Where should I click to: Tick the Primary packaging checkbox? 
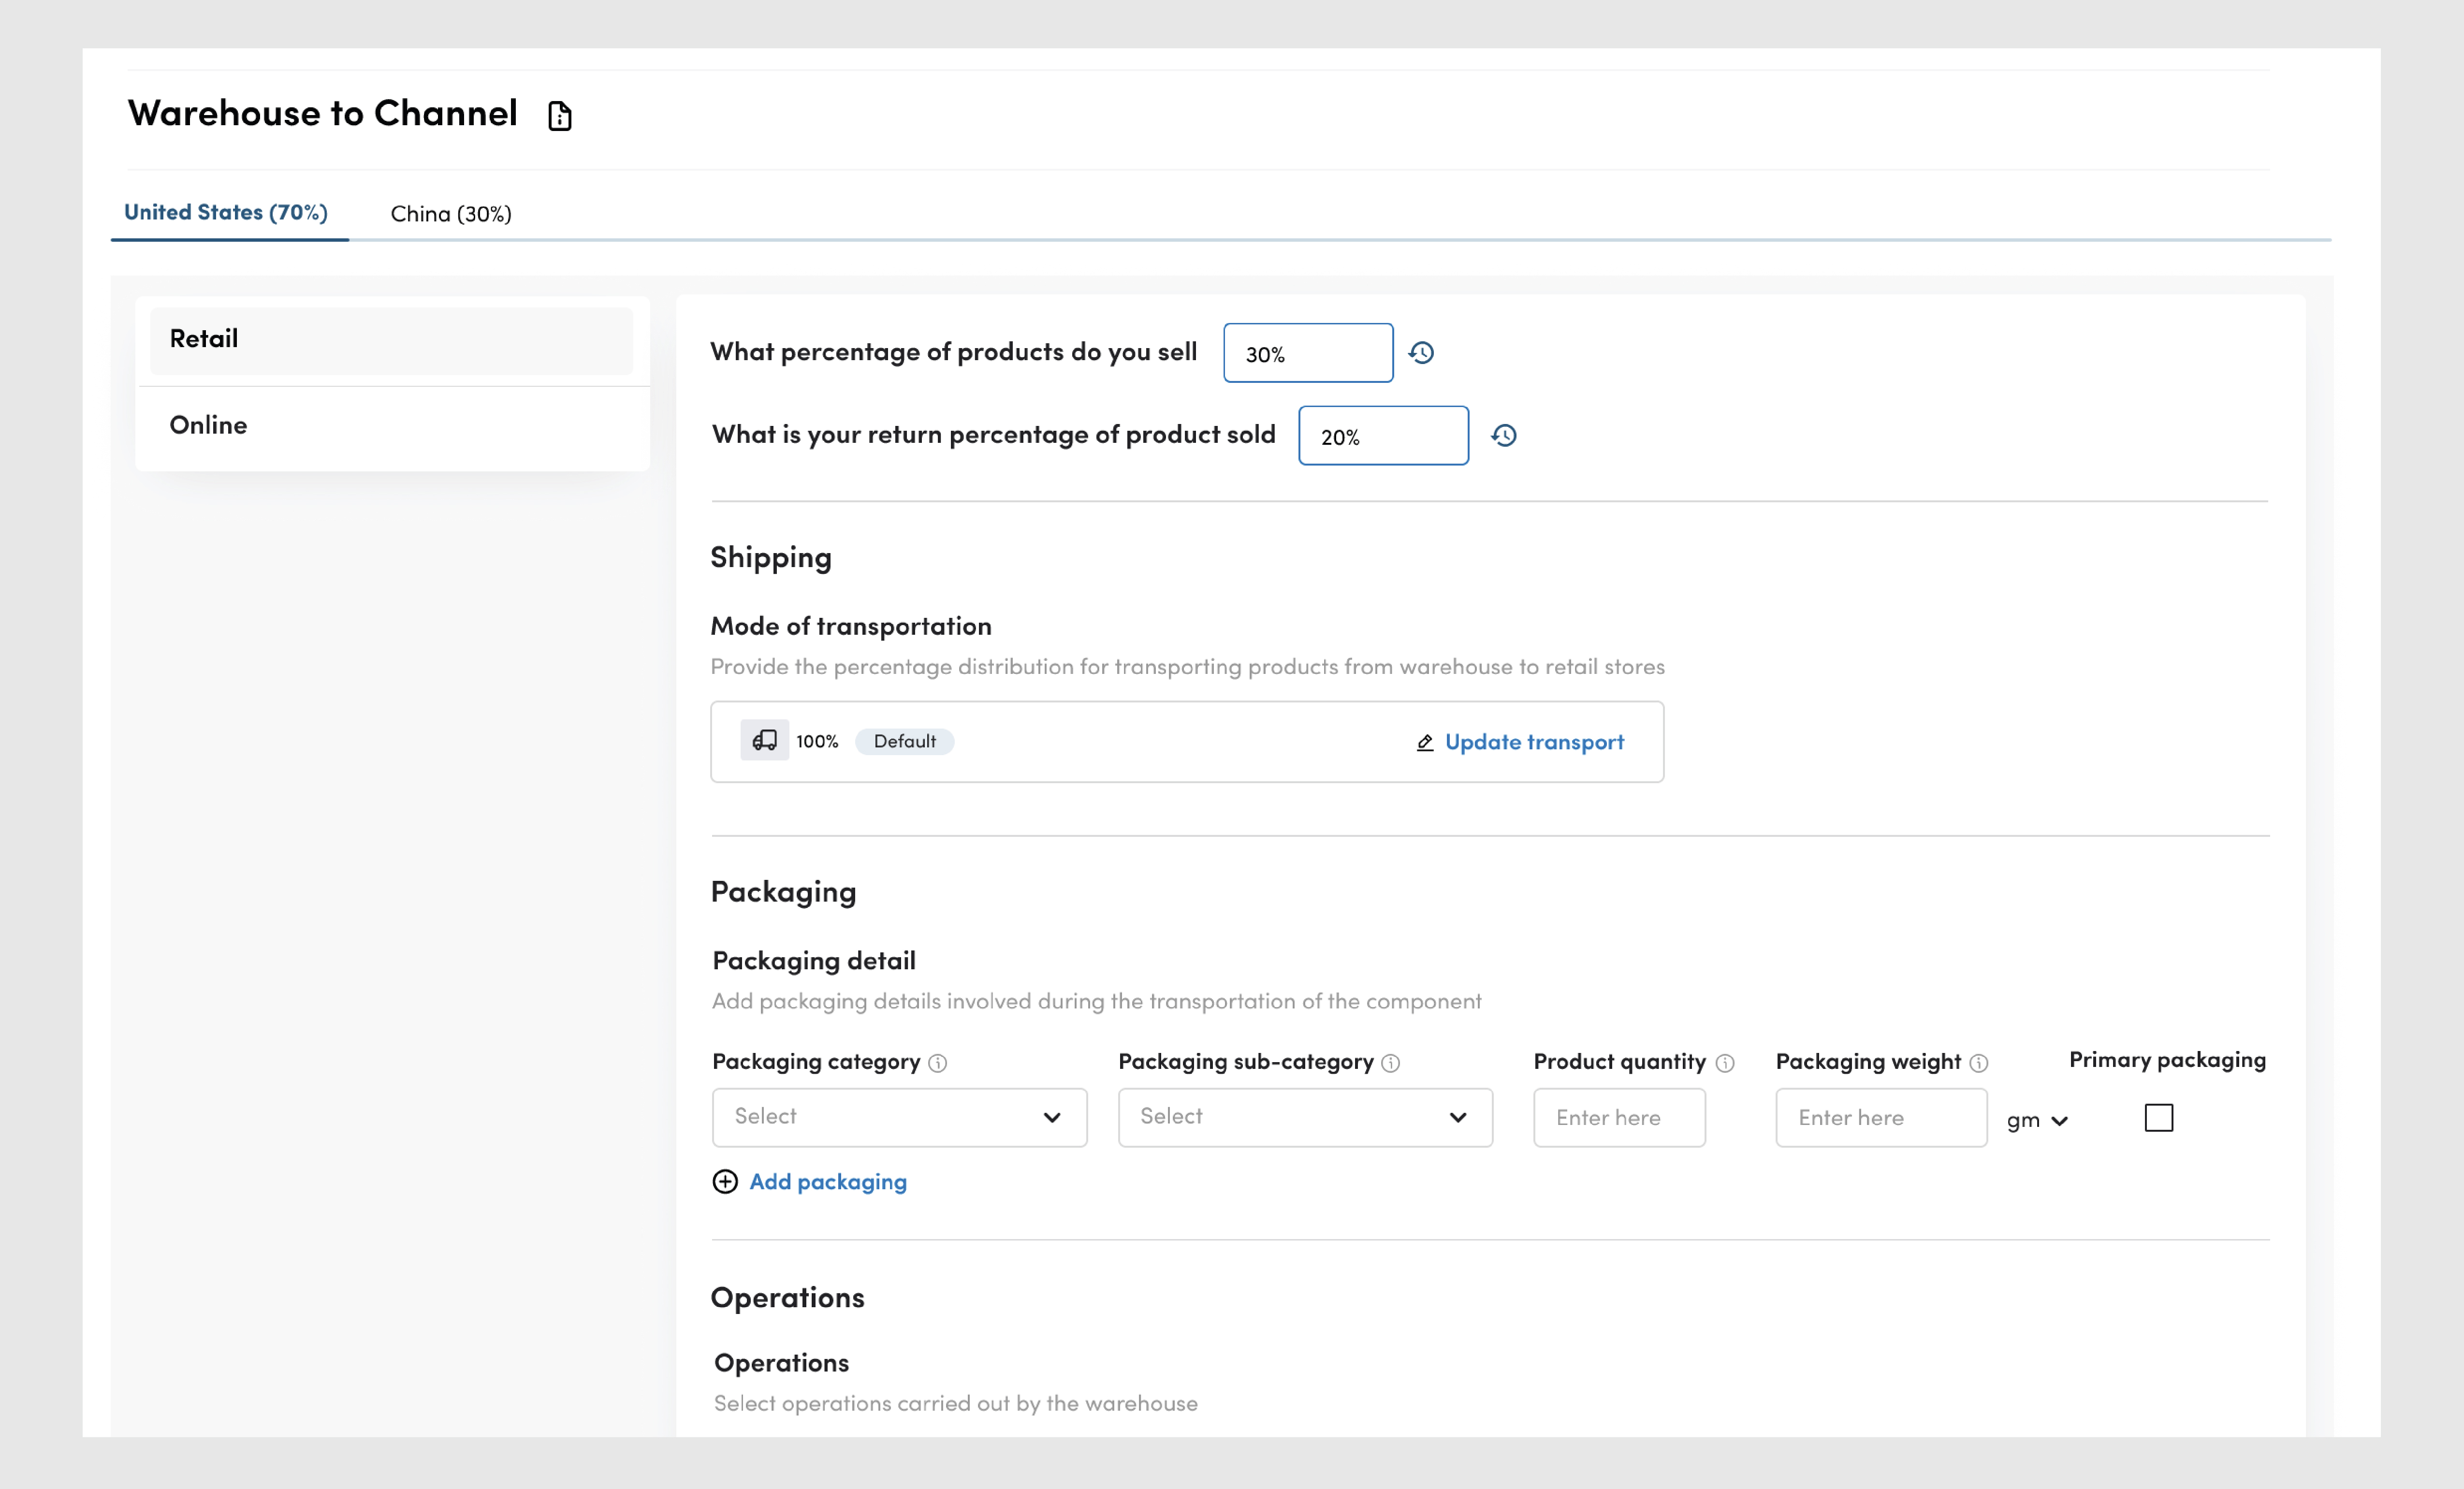pos(2158,1117)
